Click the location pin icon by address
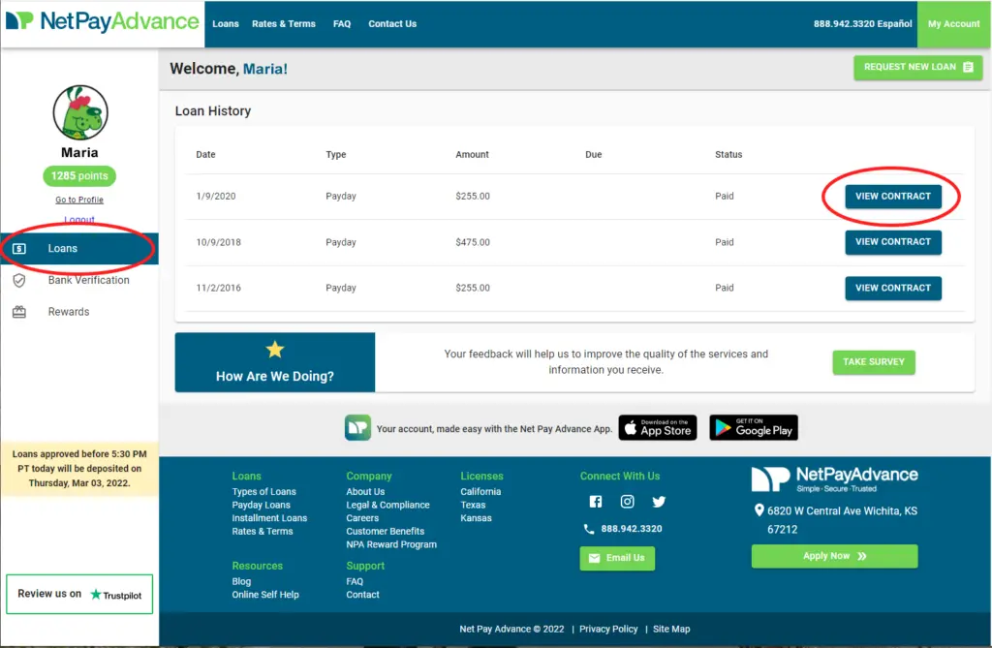992x648 pixels. (x=759, y=510)
